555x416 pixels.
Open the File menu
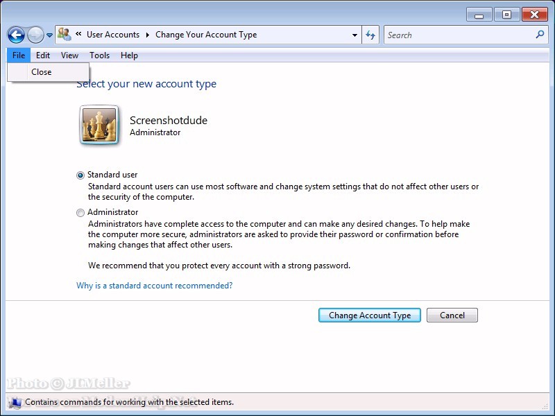tap(19, 55)
